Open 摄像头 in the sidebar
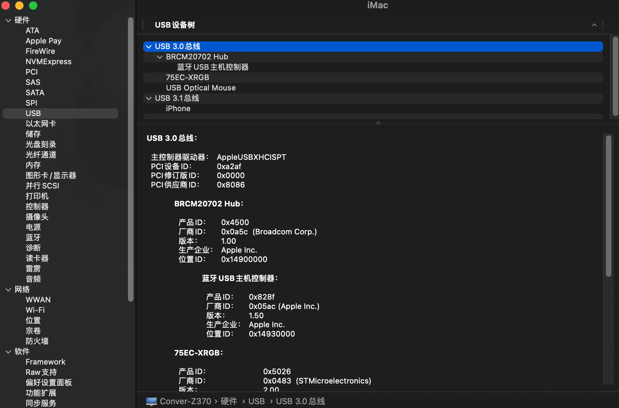The width and height of the screenshot is (619, 408). click(x=37, y=217)
